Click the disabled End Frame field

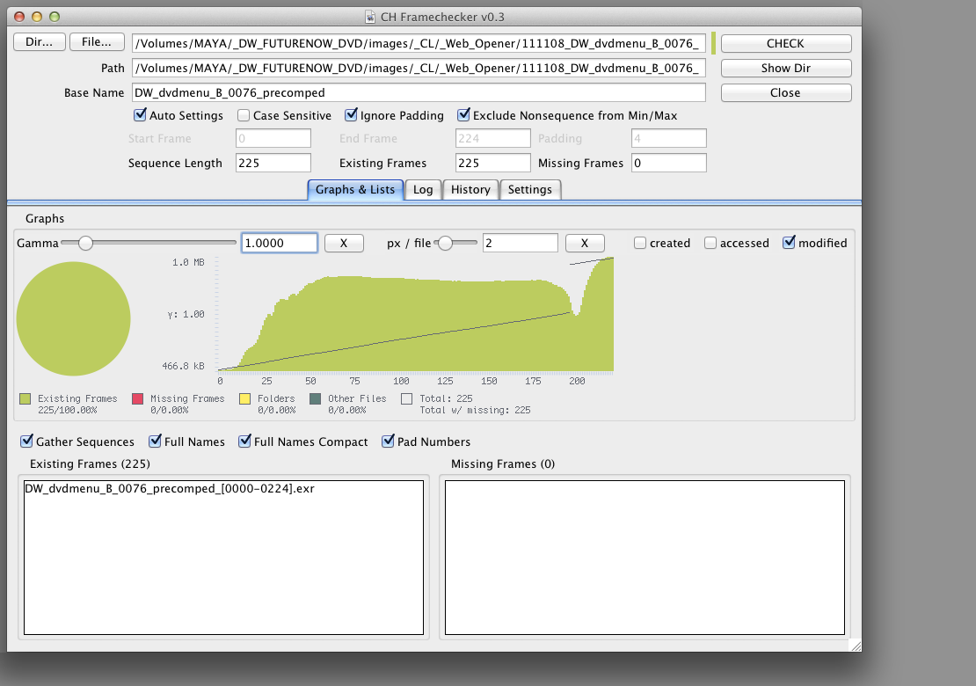tap(493, 138)
